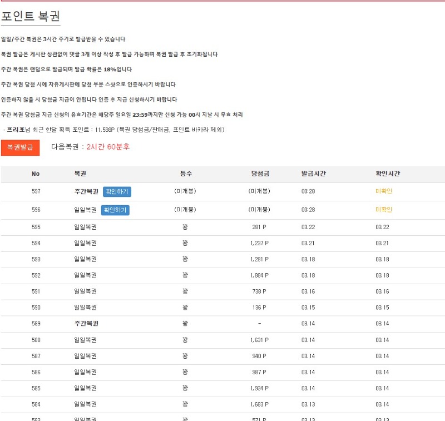
Task: Click the 등수 column header
Action: [x=186, y=174]
